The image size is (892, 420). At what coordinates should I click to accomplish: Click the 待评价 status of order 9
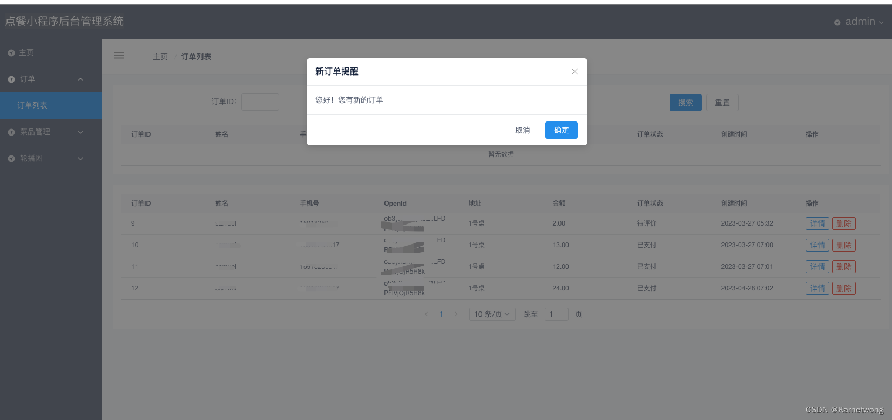[x=646, y=223]
